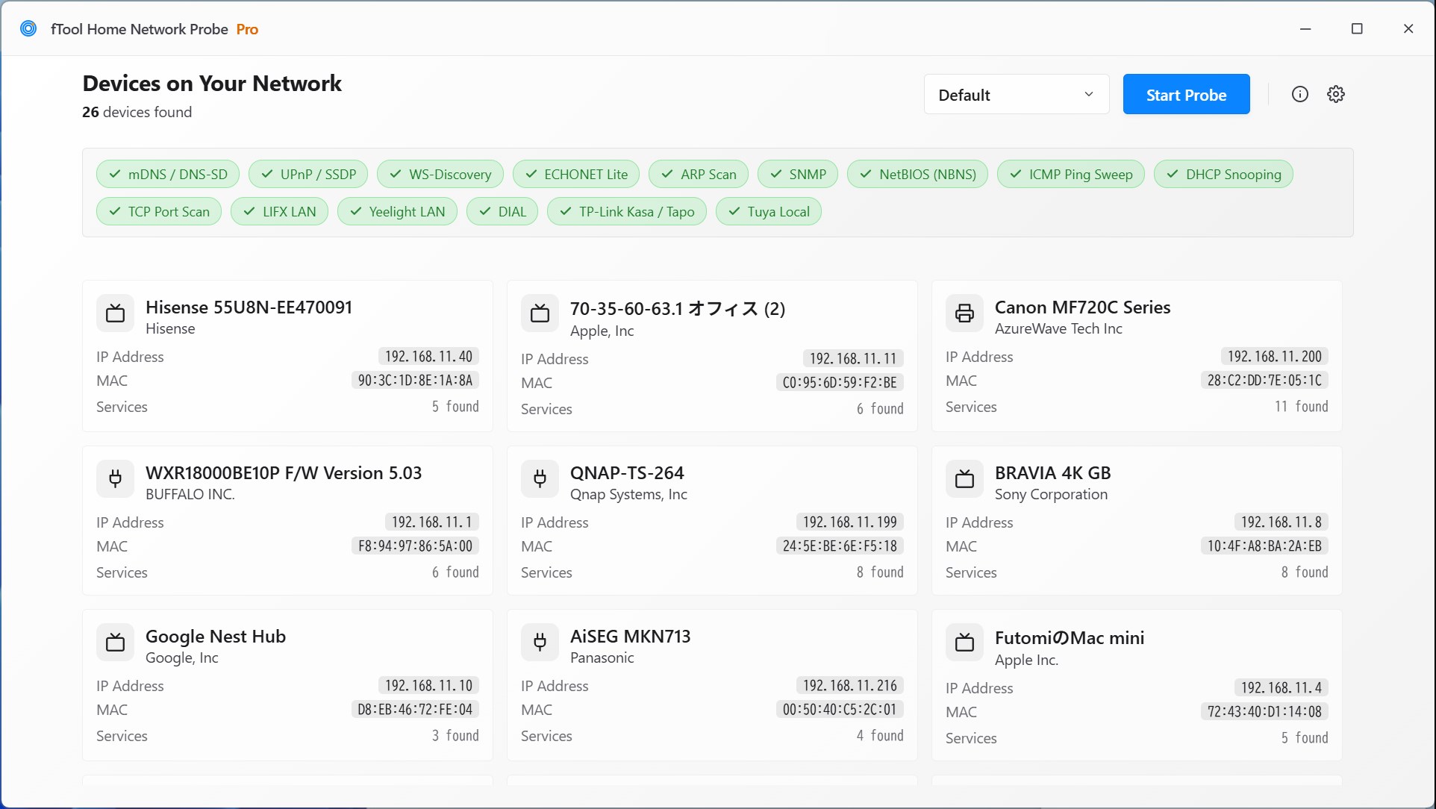
Task: Select the IP address 192.168.11.1
Action: click(432, 522)
